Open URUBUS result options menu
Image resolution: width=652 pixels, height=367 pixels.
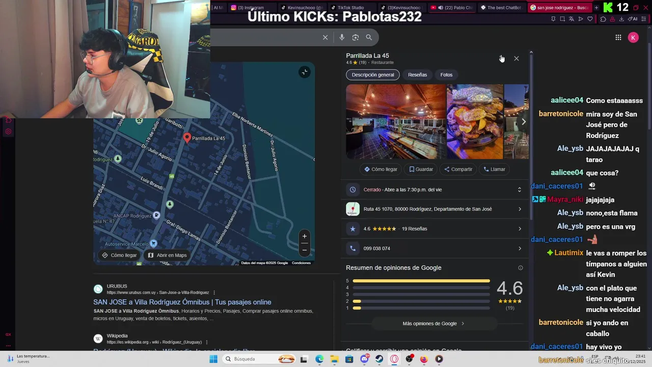[214, 293]
